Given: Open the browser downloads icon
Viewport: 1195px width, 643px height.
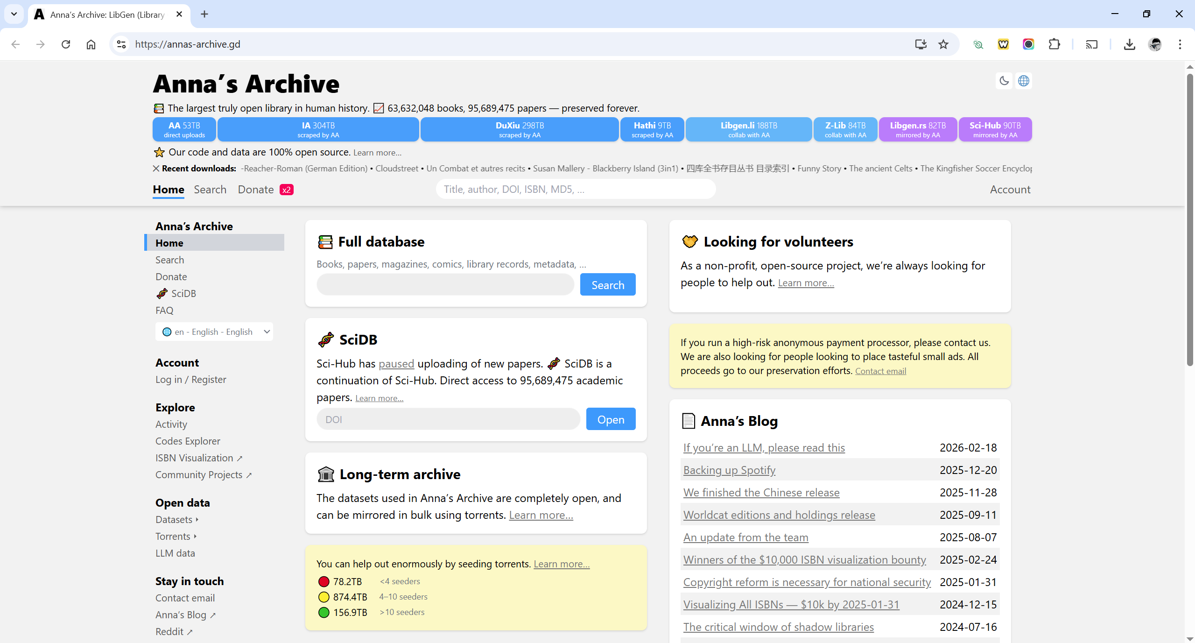Looking at the screenshot, I should 1129,44.
